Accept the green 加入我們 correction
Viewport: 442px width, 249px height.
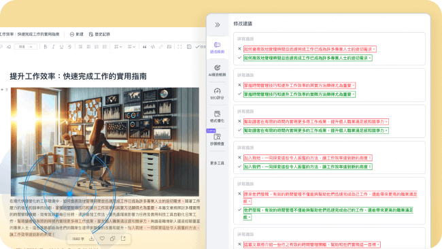(x=239, y=167)
